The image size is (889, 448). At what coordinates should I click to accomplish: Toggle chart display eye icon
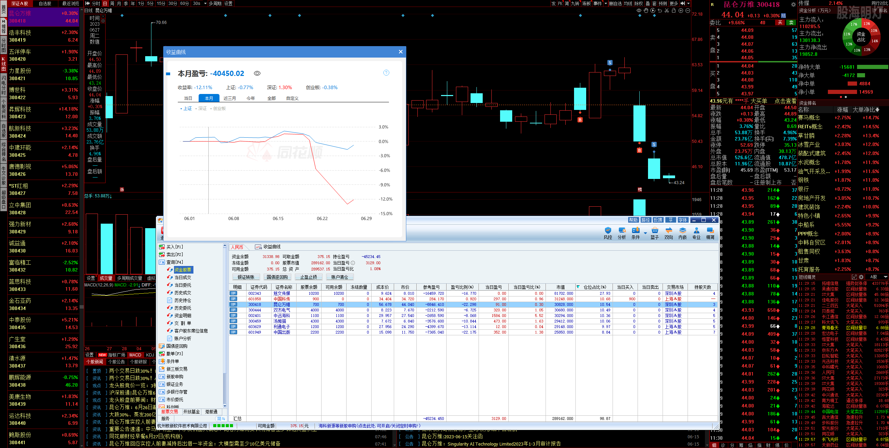coord(639,11)
